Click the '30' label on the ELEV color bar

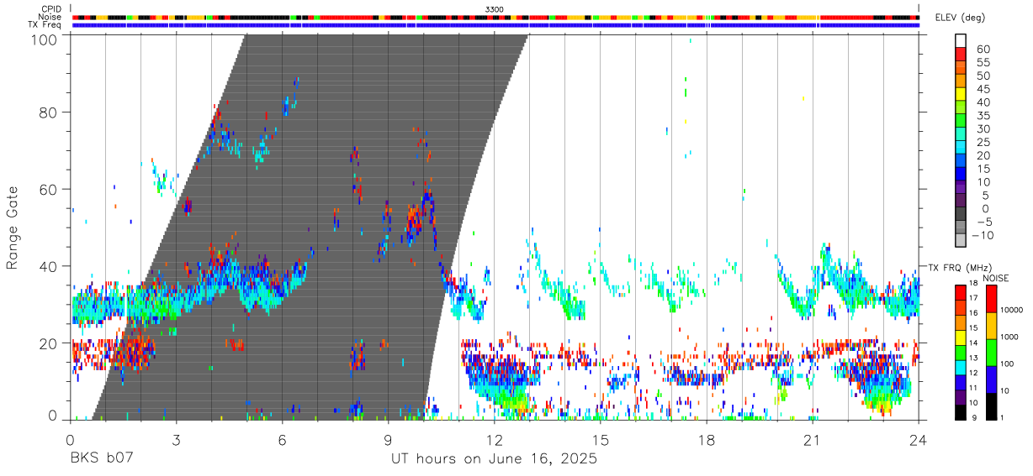[983, 128]
